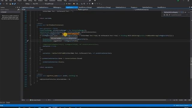Open the IBA.LoginForm class navigation dropdown
192x108 pixels.
[106, 10]
